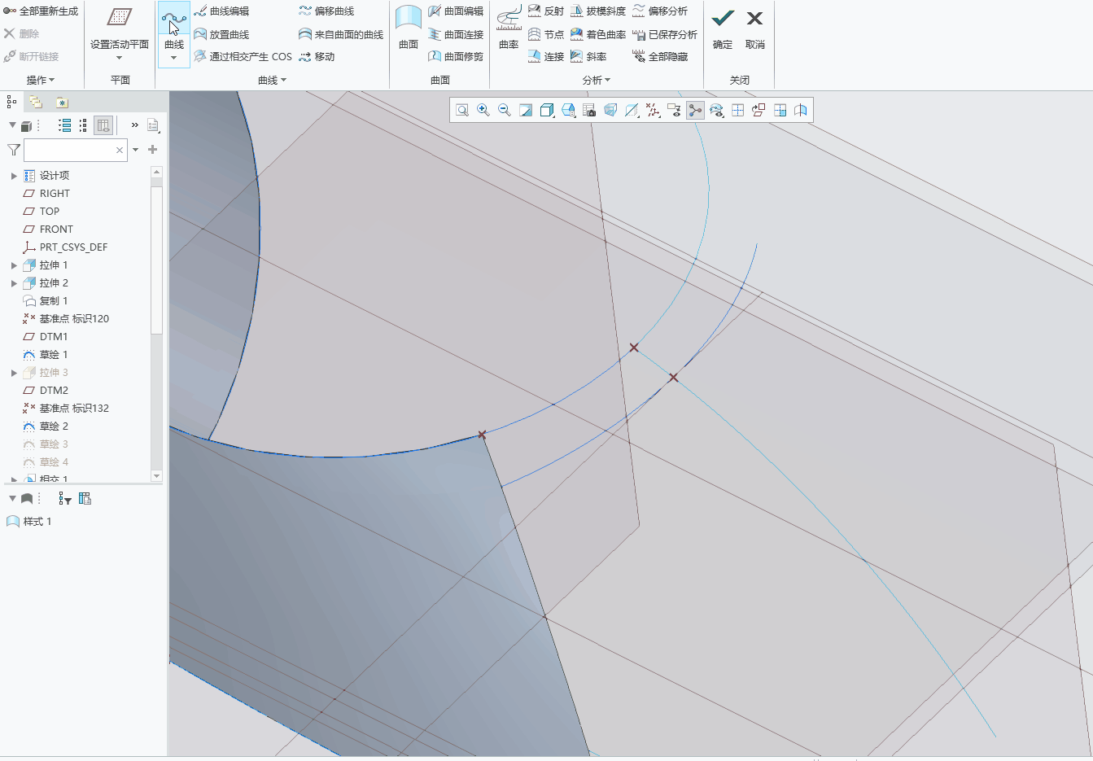
Task: Switch to Folder Browser tab icon
Action: click(x=36, y=102)
